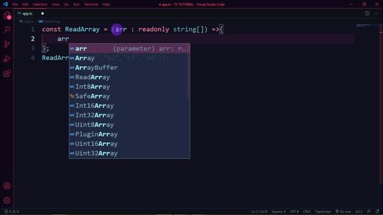Open the Manage gear icon
Screen dimensions: 383x215
[7, 201]
